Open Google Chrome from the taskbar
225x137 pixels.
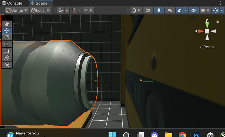(182, 135)
